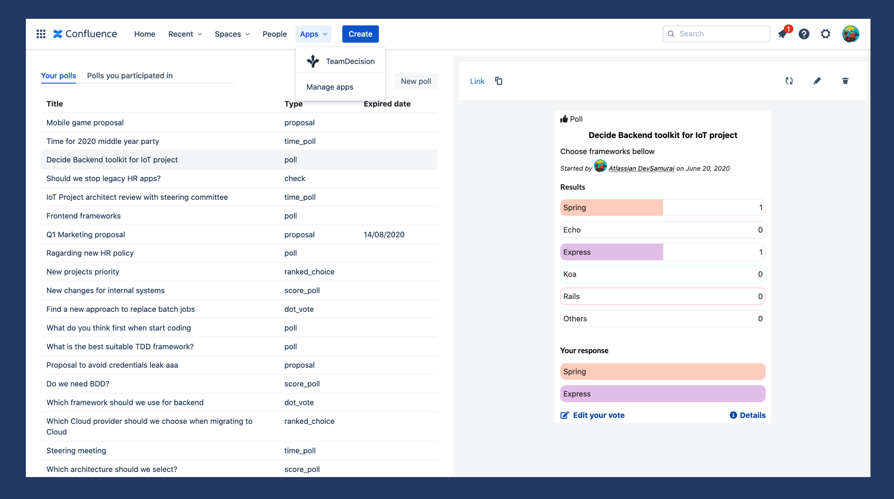Copy poll link with copy icon
This screenshot has height=499, width=894.
499,81
